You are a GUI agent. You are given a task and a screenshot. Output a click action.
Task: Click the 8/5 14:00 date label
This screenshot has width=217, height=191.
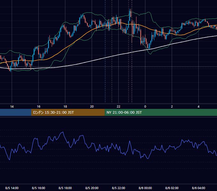click(x=12, y=188)
